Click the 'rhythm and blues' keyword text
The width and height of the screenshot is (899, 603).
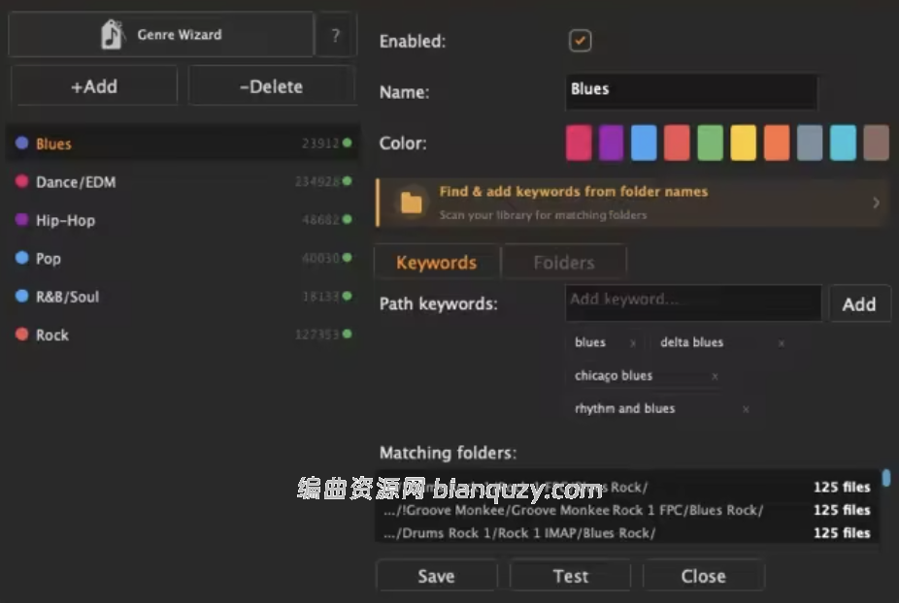(x=624, y=408)
